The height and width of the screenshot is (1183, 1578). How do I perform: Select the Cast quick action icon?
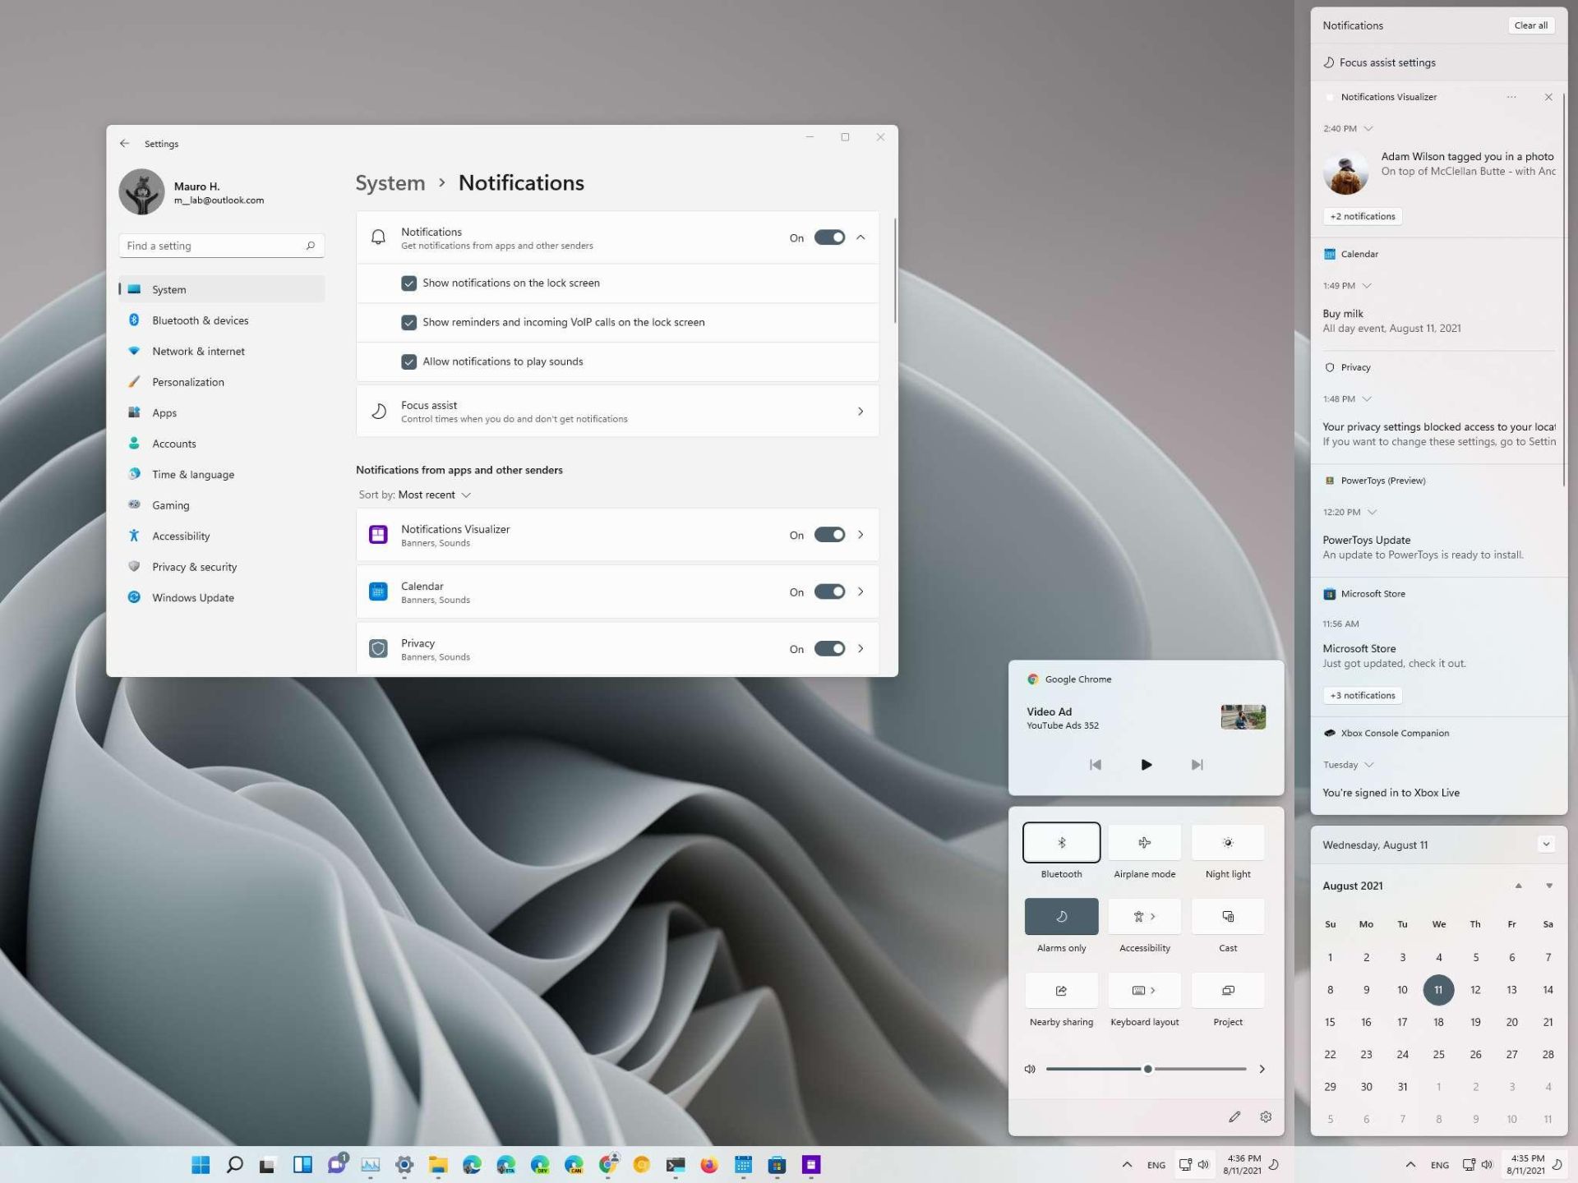[x=1226, y=916]
